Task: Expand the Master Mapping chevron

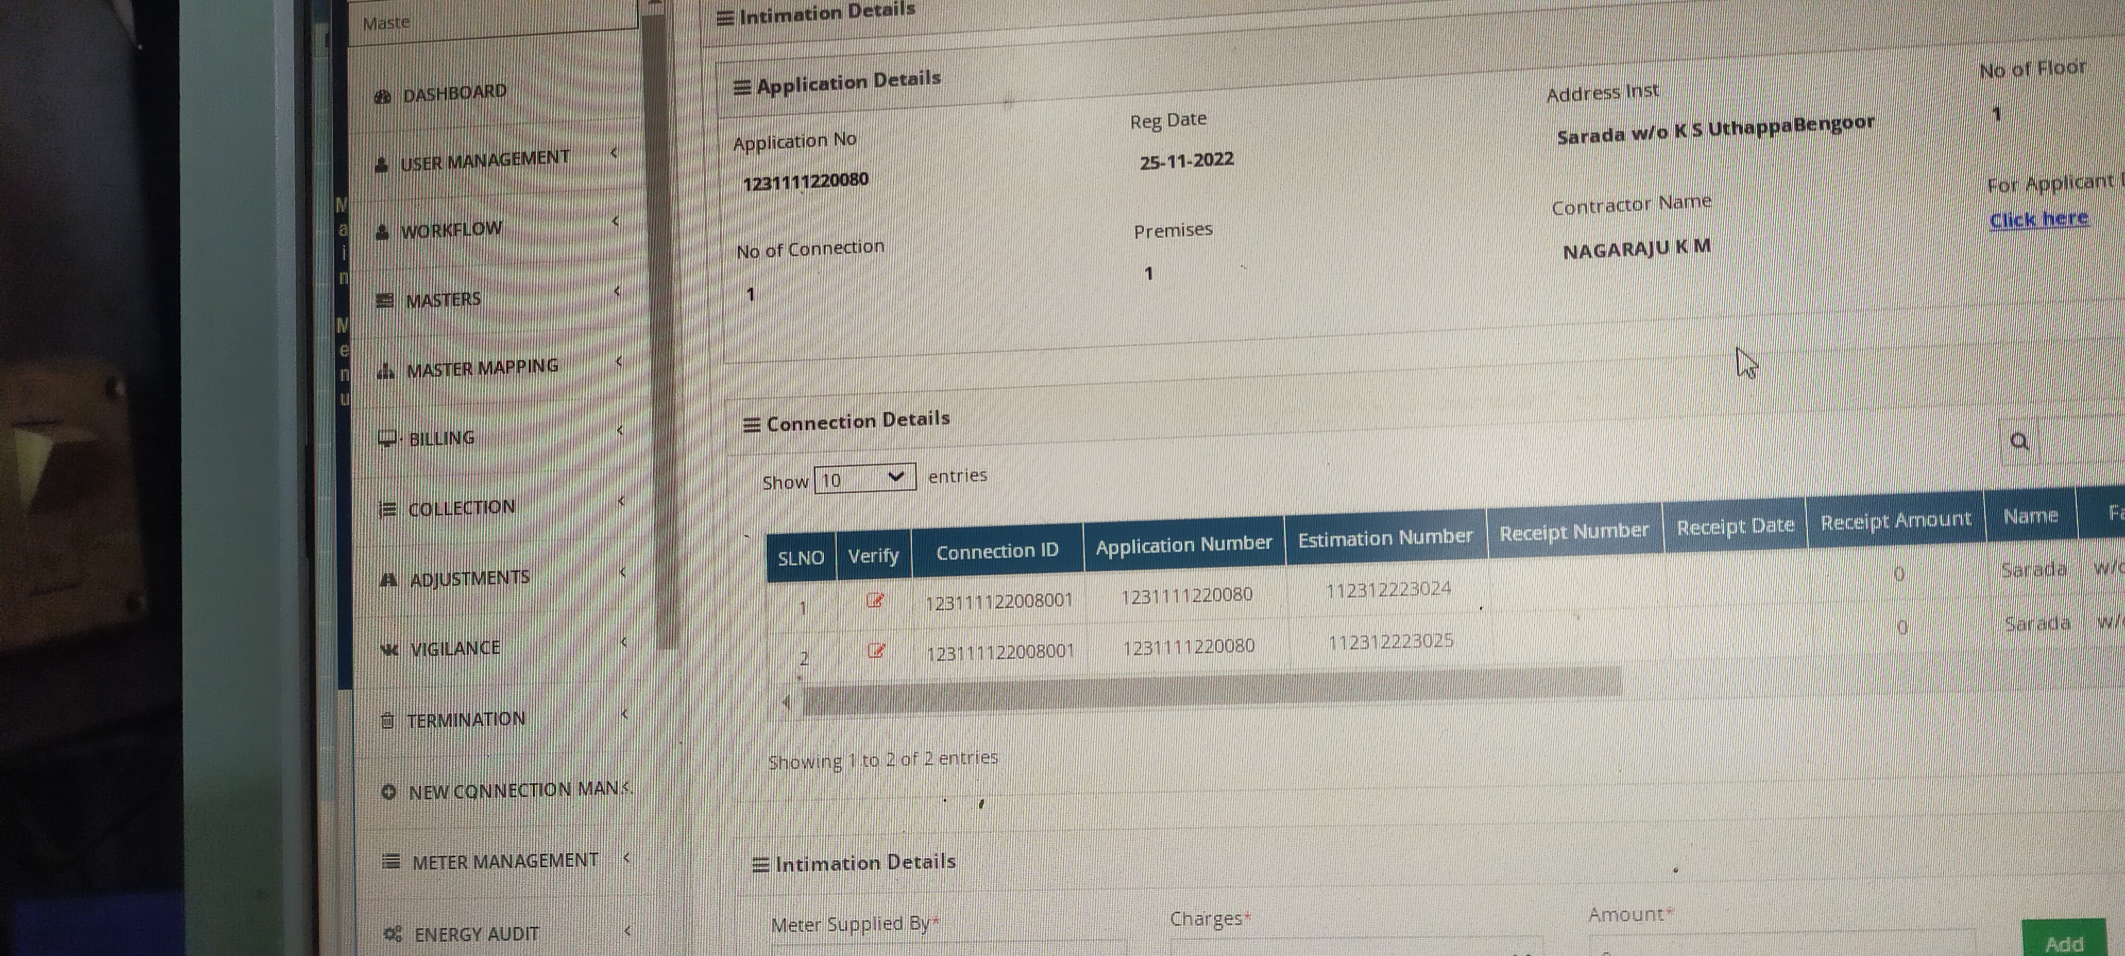Action: point(619,361)
